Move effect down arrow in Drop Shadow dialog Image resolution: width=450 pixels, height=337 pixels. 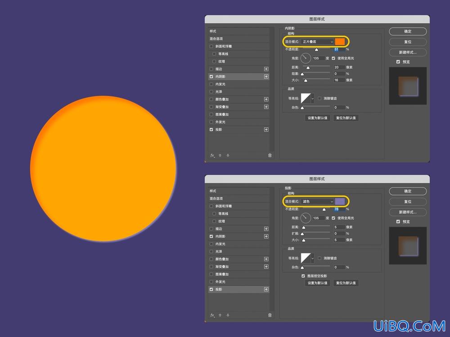(228, 315)
